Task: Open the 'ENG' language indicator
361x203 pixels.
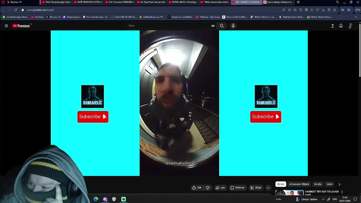Action: tap(335, 199)
